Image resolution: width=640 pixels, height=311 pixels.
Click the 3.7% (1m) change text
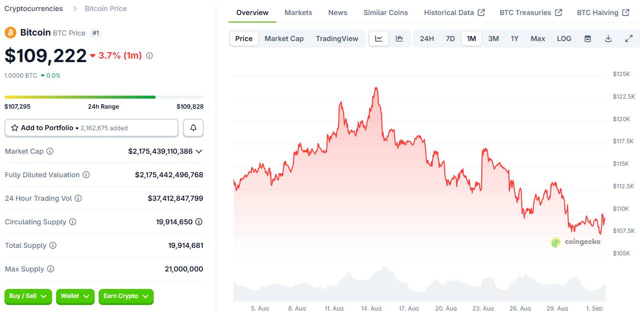[x=120, y=56]
